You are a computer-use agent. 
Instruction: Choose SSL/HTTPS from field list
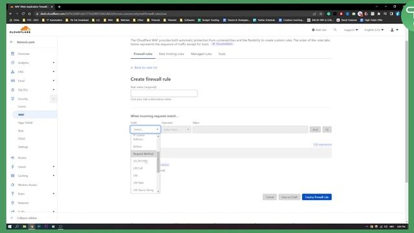pos(144,161)
